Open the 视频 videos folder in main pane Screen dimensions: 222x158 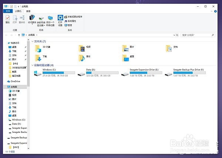click(85, 49)
